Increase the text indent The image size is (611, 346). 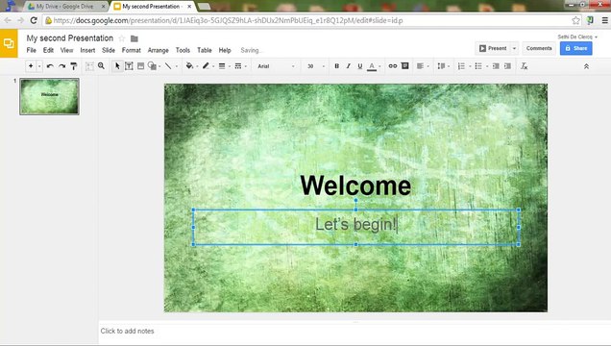coord(507,66)
